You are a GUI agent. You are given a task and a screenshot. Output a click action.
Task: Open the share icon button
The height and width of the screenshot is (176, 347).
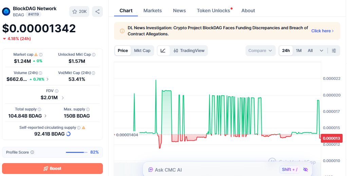coord(97,12)
